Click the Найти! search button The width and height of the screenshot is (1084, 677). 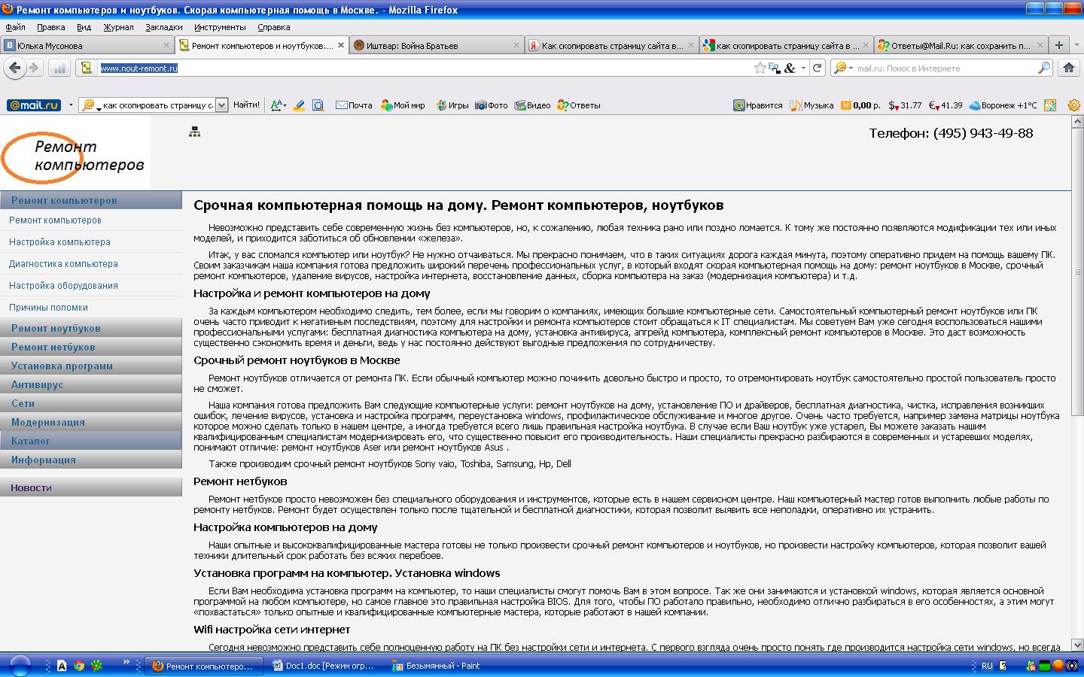pos(246,105)
